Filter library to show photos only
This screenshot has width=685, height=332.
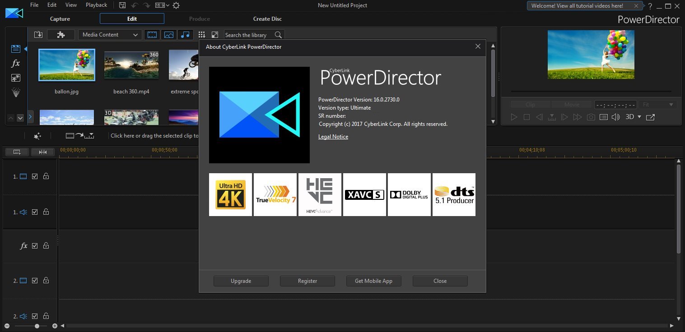[168, 34]
